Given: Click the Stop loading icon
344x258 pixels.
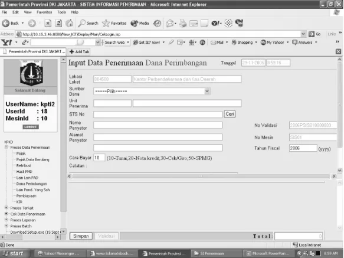Looking at the screenshot, I should tap(48, 23).
